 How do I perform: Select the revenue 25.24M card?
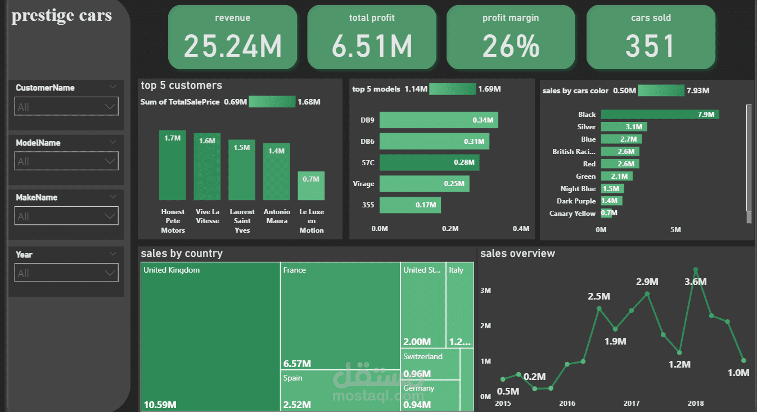click(232, 37)
